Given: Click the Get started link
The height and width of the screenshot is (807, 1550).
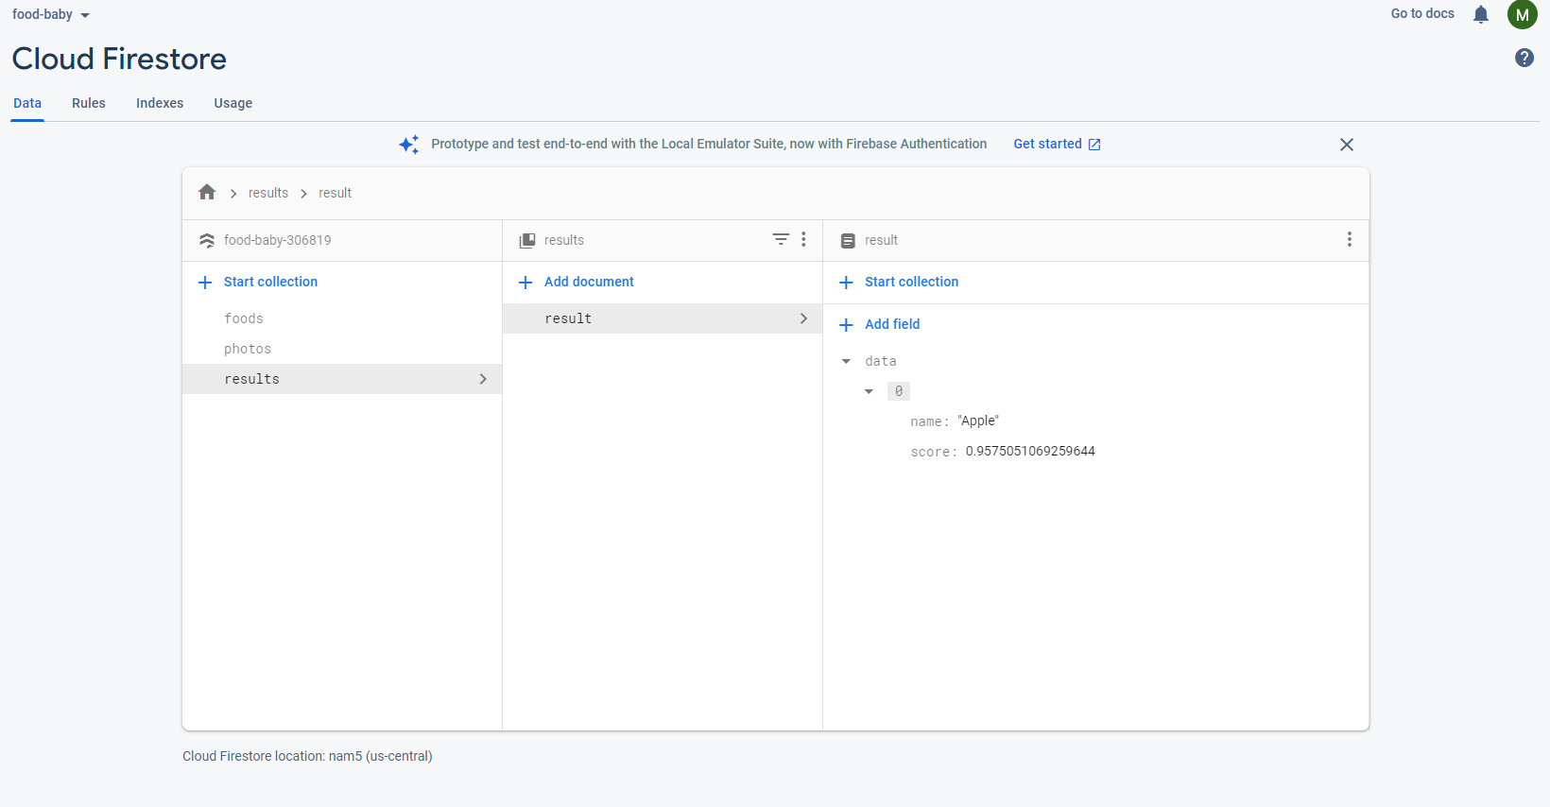Looking at the screenshot, I should 1057,145.
